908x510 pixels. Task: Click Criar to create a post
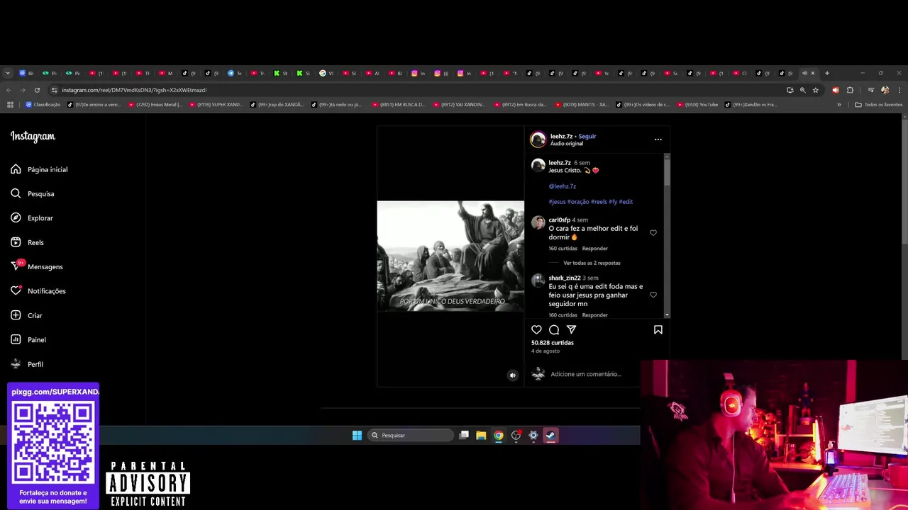click(x=26, y=315)
